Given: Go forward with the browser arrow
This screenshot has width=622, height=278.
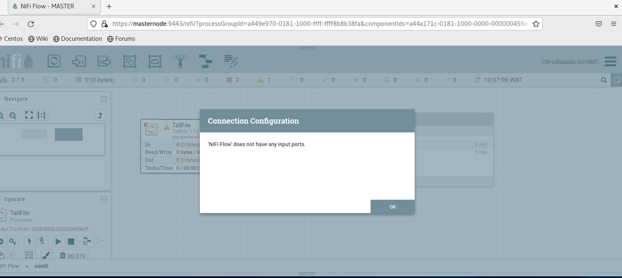Looking at the screenshot, I should pyautogui.click(x=16, y=24).
